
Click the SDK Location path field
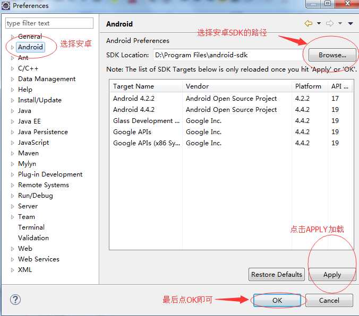click(229, 55)
